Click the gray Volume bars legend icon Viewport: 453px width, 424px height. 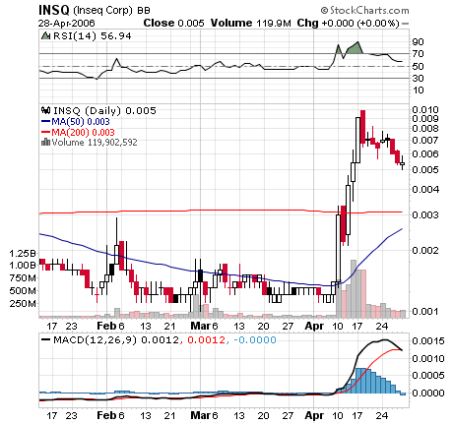(45, 142)
